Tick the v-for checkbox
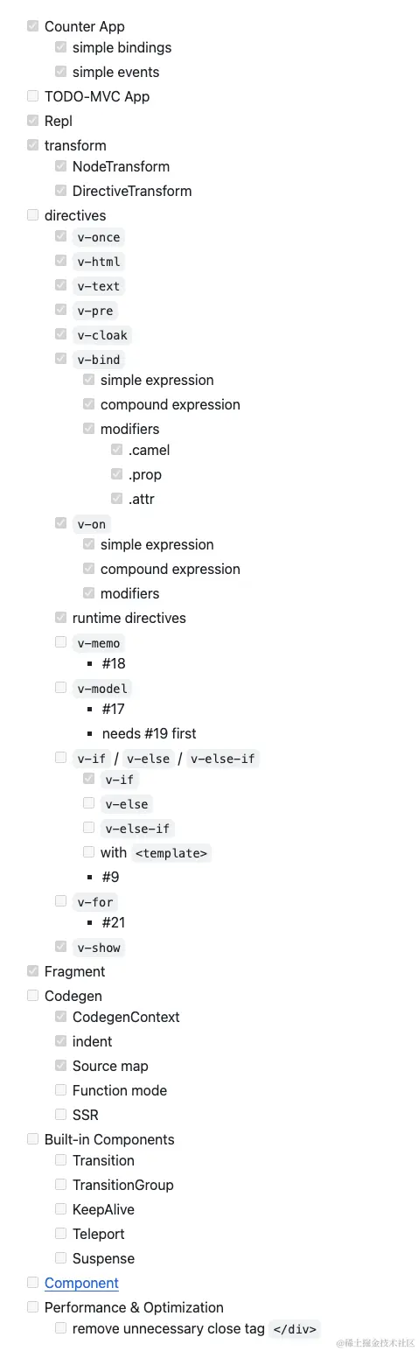The height and width of the screenshot is (1351, 418). (60, 900)
